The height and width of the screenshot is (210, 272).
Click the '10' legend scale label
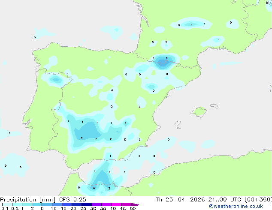click(x=54, y=208)
